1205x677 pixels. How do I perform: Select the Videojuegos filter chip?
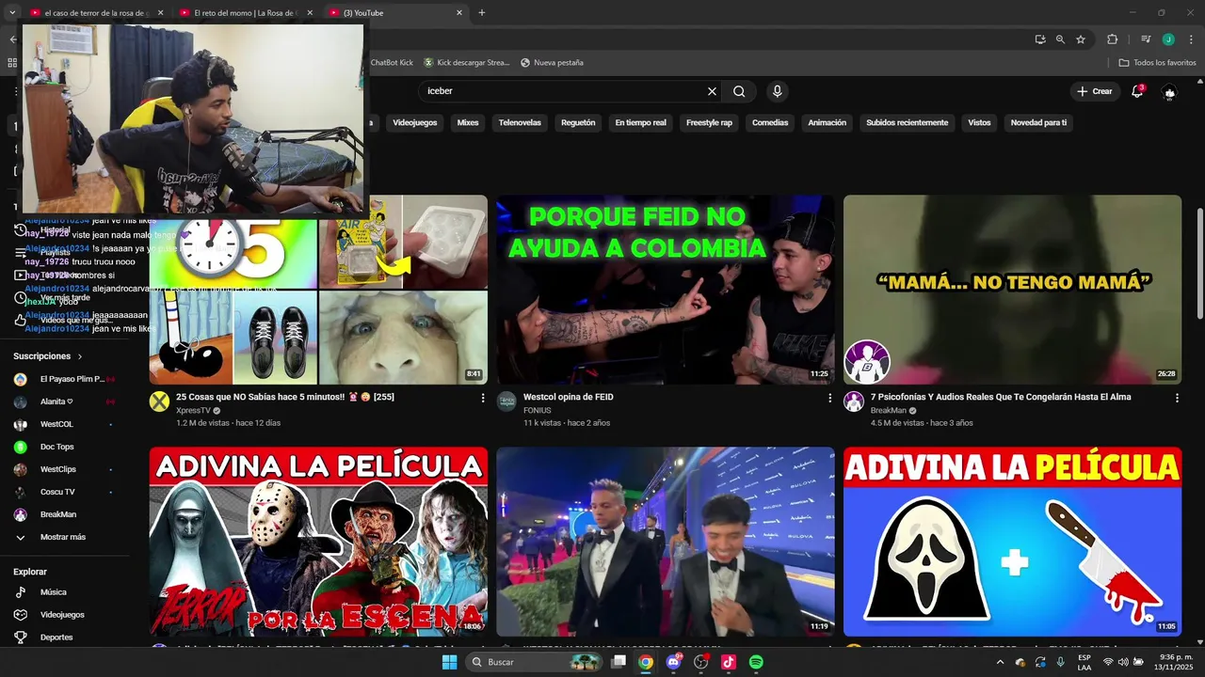click(x=415, y=122)
